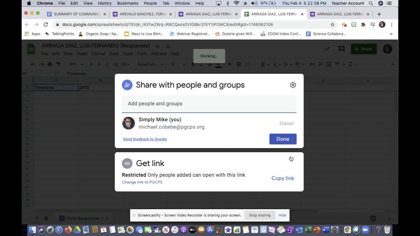Click the Done button
420x236 pixels.
click(x=283, y=139)
